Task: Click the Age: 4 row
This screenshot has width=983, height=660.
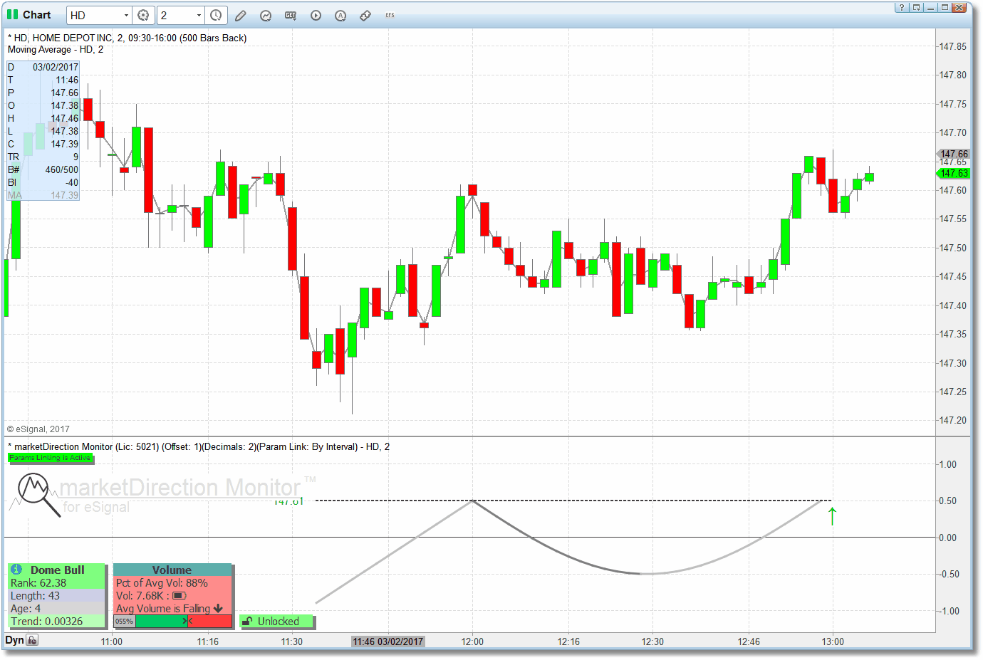Action: click(56, 609)
